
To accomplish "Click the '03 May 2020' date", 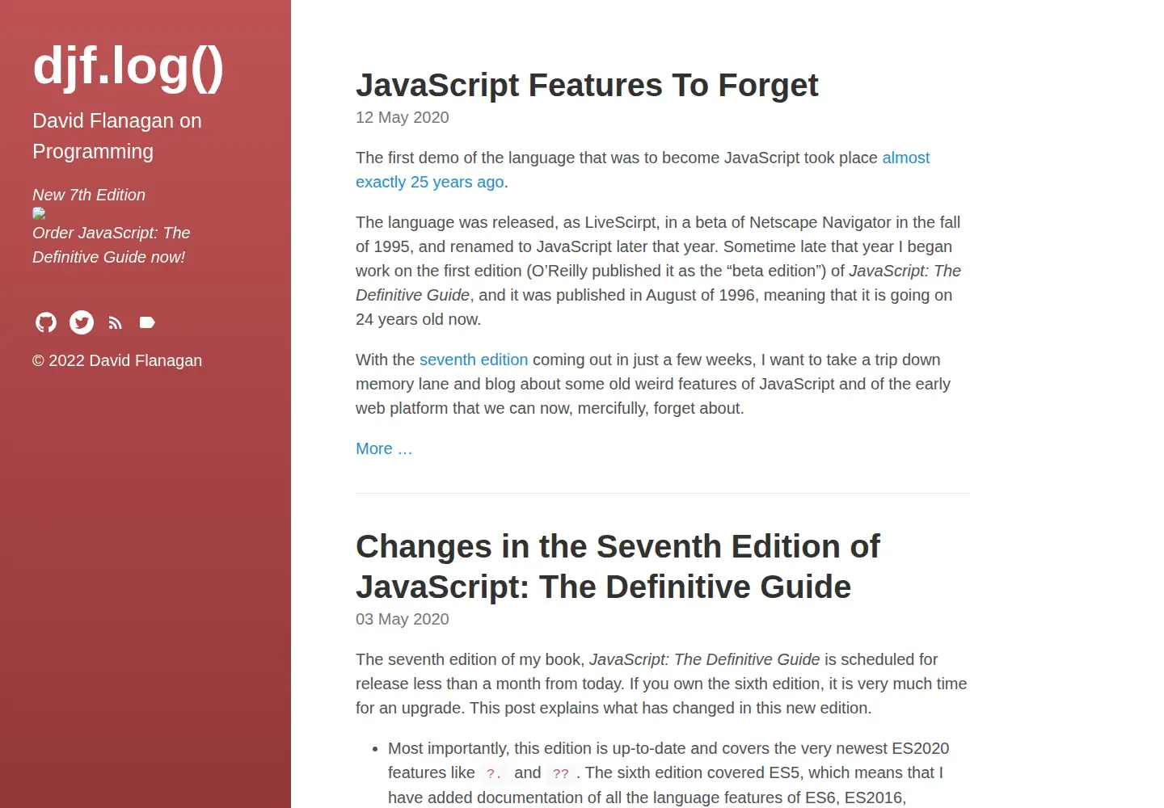I will coord(403,619).
